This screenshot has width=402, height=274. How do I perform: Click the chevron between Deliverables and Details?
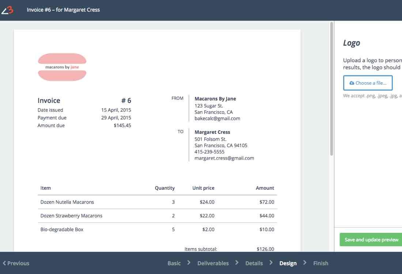coord(237,263)
